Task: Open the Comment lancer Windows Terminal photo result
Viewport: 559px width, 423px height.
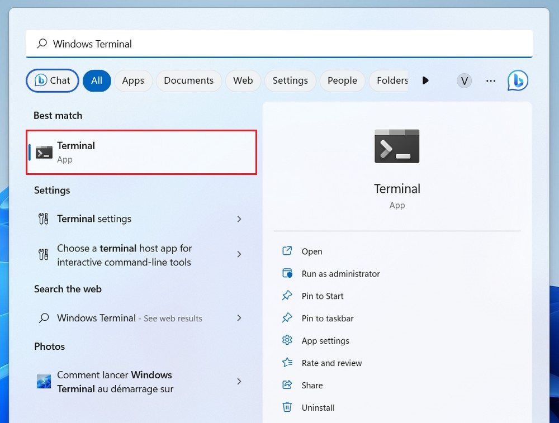Action: (x=141, y=382)
